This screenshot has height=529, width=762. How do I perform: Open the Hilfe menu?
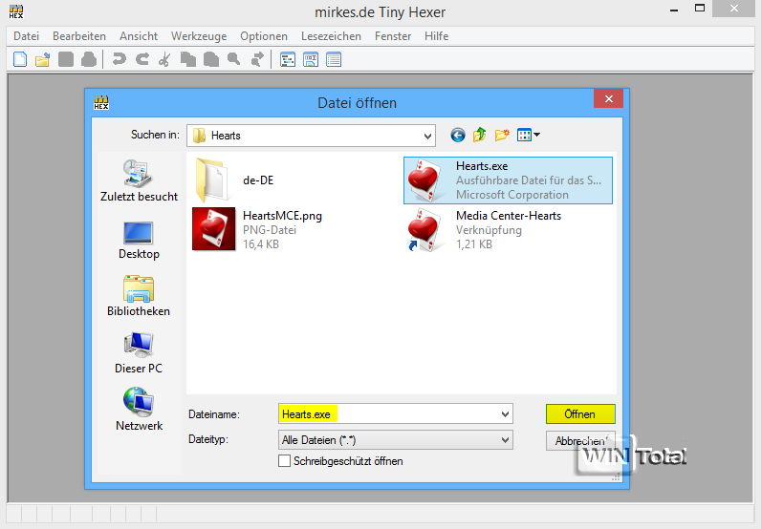[436, 36]
